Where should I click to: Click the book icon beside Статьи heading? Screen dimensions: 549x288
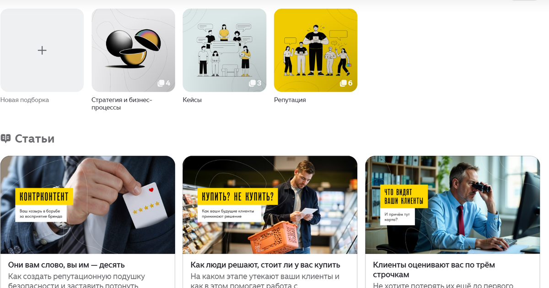(x=5, y=138)
